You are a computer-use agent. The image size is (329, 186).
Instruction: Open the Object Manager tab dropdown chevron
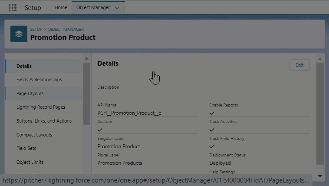tap(117, 8)
